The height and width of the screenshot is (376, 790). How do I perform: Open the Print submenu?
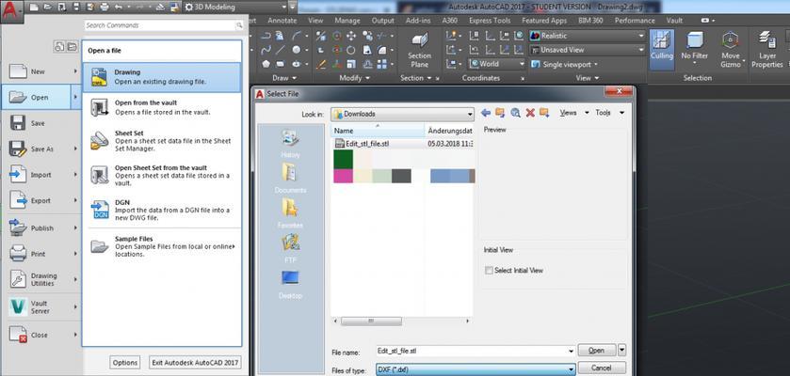point(40,254)
